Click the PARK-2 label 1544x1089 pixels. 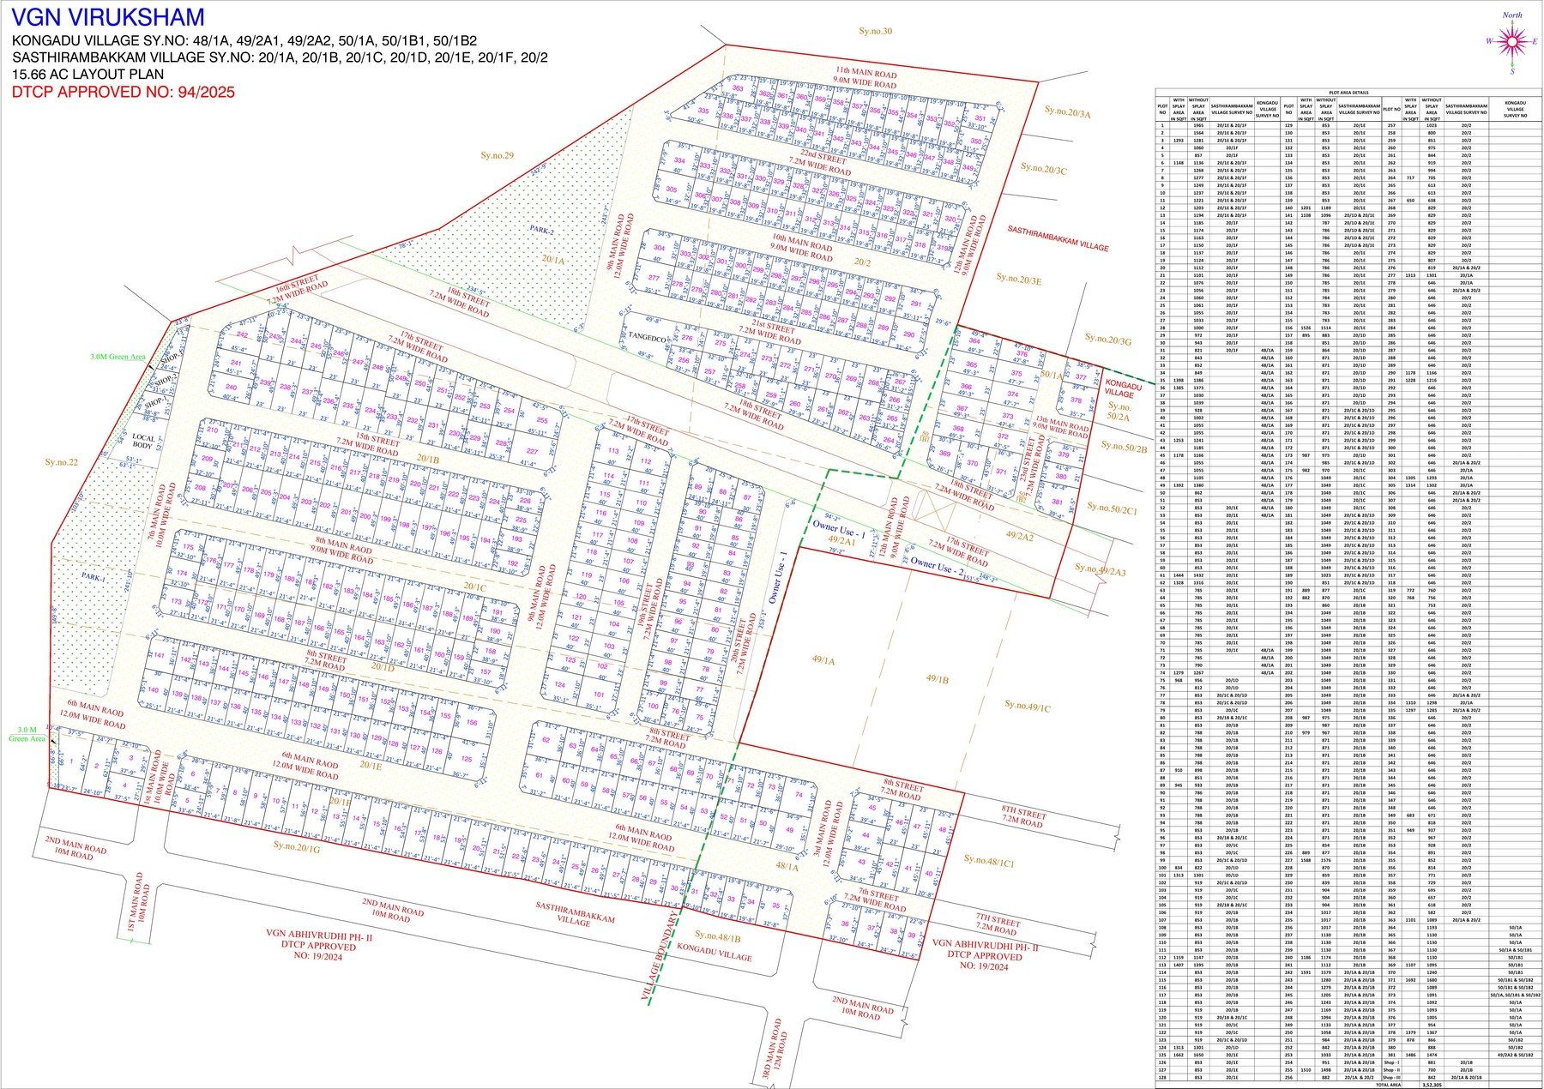click(541, 231)
